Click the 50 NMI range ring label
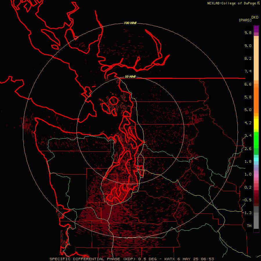The width and height of the screenshot is (261, 261). click(x=130, y=77)
